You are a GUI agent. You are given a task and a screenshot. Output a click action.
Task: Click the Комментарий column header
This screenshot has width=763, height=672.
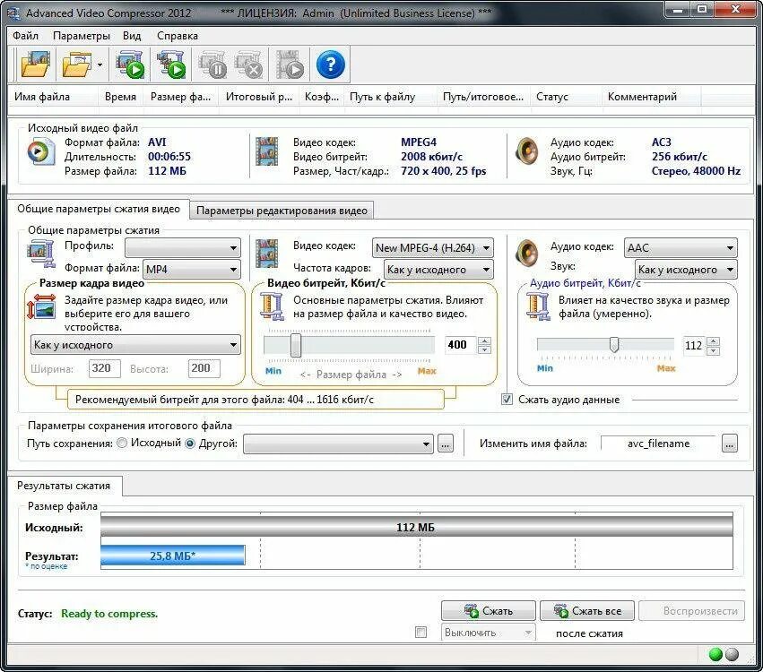651,96
